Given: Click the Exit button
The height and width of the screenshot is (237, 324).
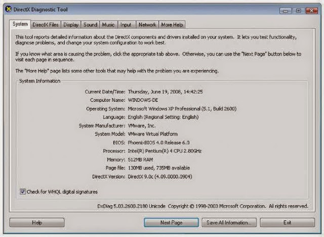Looking at the screenshot, I should click(287, 222).
